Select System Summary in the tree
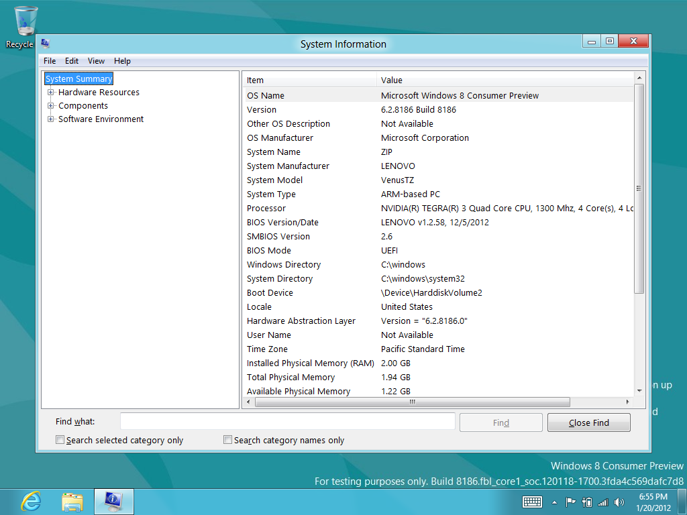The image size is (687, 515). pos(78,79)
